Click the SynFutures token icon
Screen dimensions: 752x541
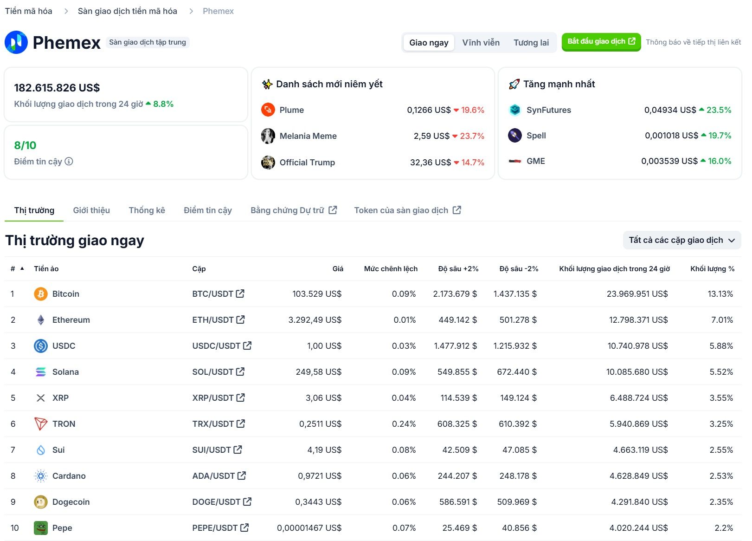(515, 110)
